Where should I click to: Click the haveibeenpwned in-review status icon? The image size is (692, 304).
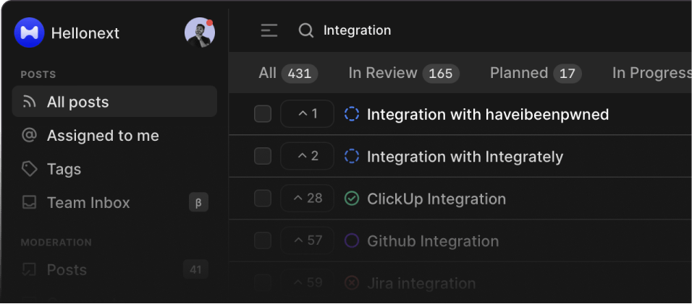[352, 114]
